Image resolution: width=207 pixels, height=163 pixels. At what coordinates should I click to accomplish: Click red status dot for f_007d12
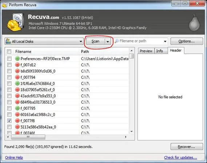click(x=17, y=65)
